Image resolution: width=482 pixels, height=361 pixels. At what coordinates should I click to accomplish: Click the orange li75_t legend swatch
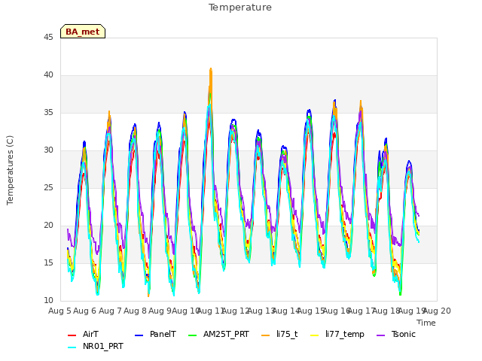[x=266, y=335]
